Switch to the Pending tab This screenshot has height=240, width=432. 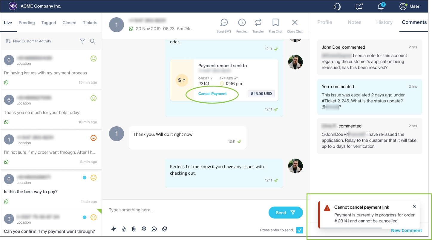27,23
